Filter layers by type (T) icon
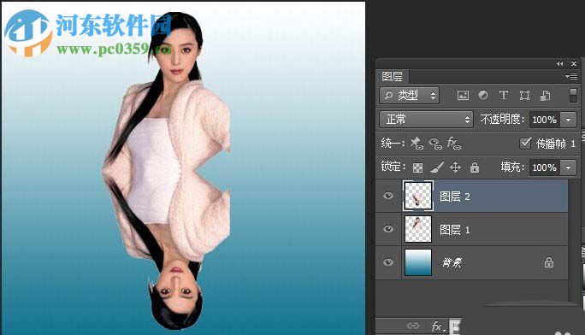This screenshot has height=335, width=585. [x=504, y=96]
